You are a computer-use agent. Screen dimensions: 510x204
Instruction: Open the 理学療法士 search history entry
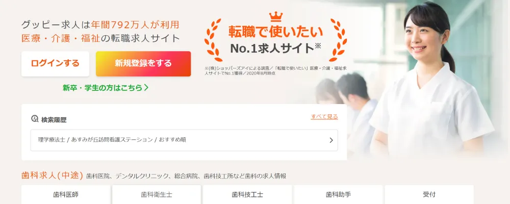(x=184, y=140)
